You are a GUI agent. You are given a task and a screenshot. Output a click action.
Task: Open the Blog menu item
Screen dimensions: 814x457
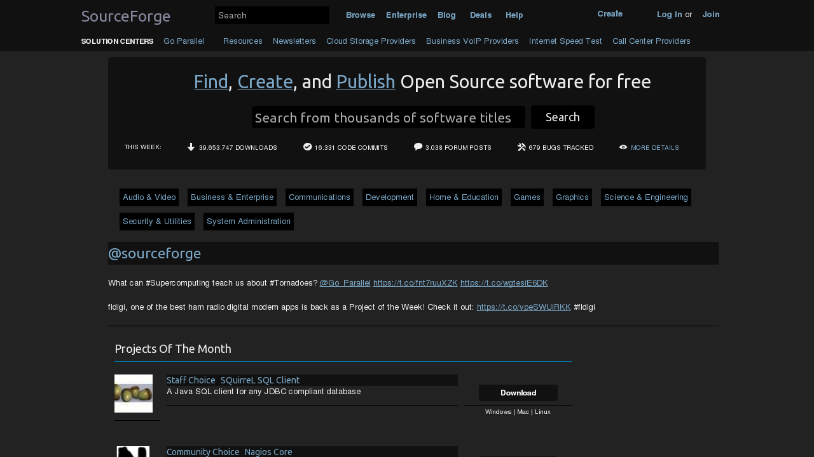pos(446,15)
